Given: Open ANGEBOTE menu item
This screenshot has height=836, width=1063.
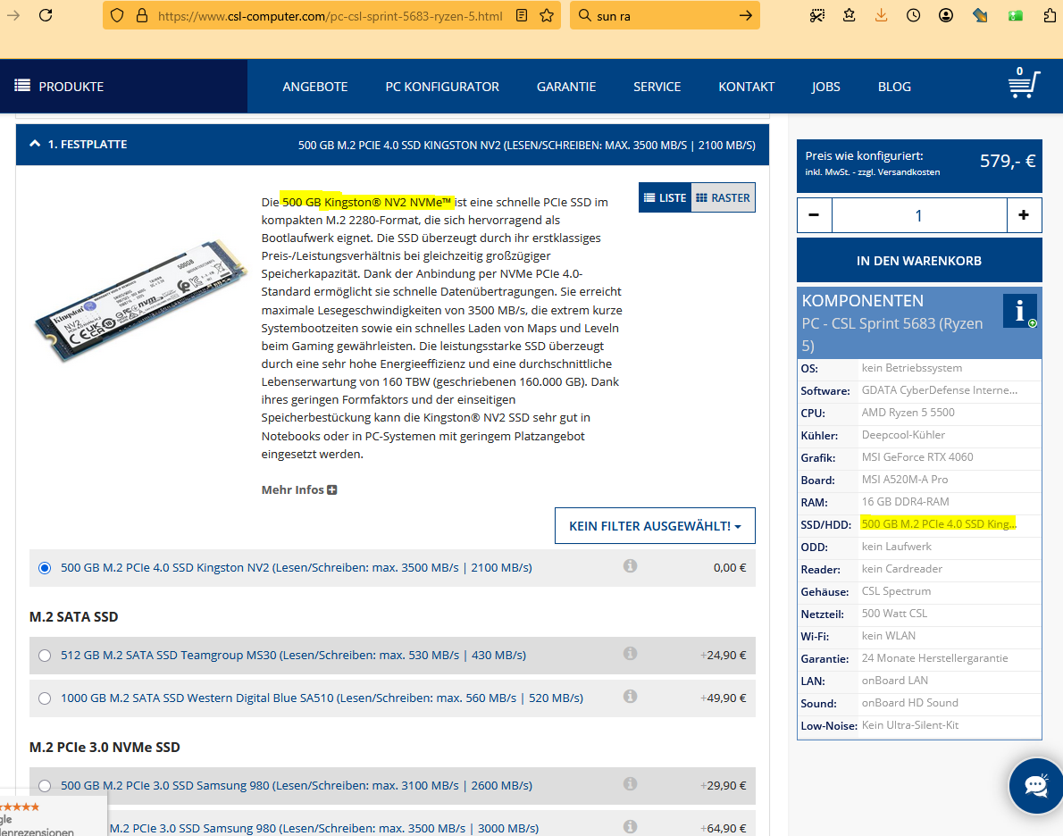Looking at the screenshot, I should pyautogui.click(x=315, y=87).
